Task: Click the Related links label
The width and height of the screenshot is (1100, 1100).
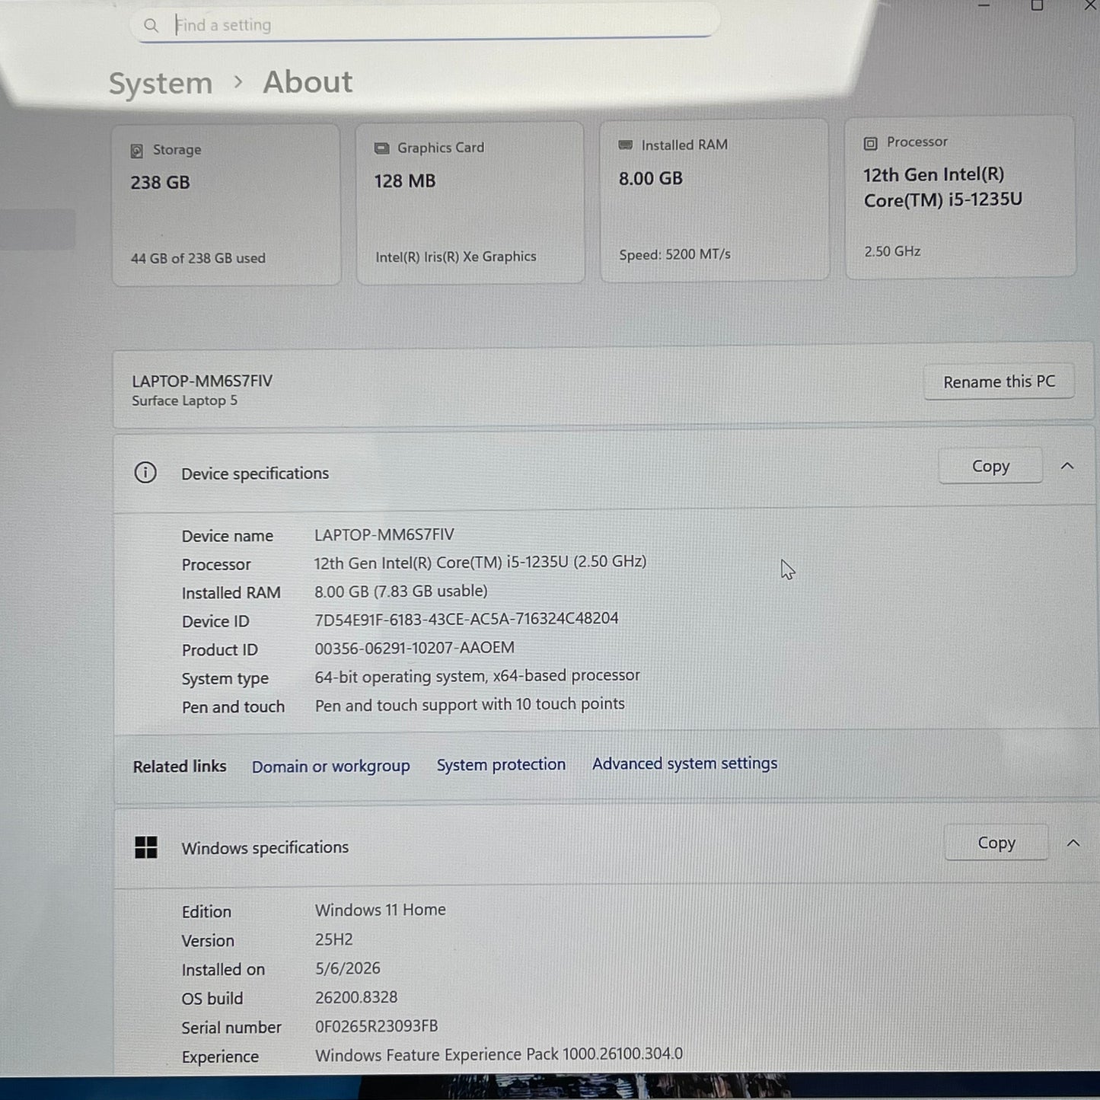Action: (x=180, y=767)
